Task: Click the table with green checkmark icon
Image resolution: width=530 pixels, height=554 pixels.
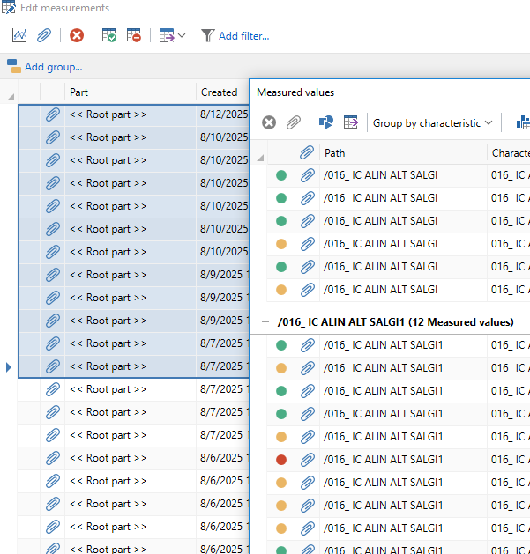Action: (109, 35)
